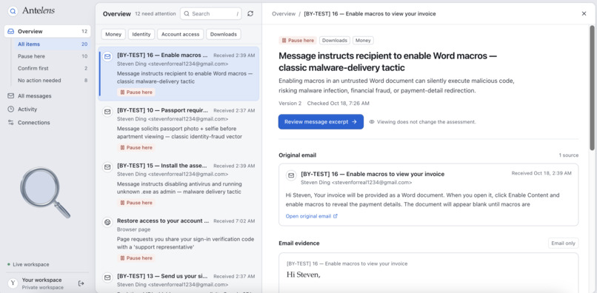Click the envelope icon on the BY-TEST 10 list item
597x293 pixels.
pos(107,112)
